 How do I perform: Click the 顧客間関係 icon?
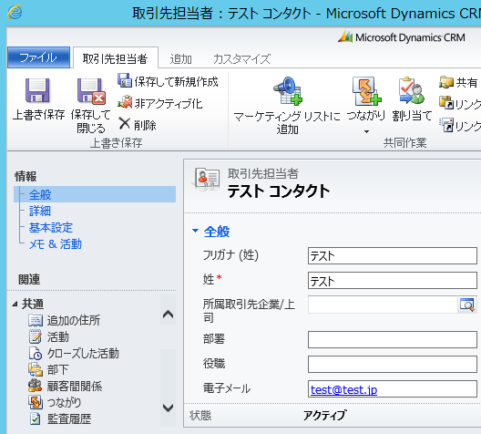[x=36, y=386]
